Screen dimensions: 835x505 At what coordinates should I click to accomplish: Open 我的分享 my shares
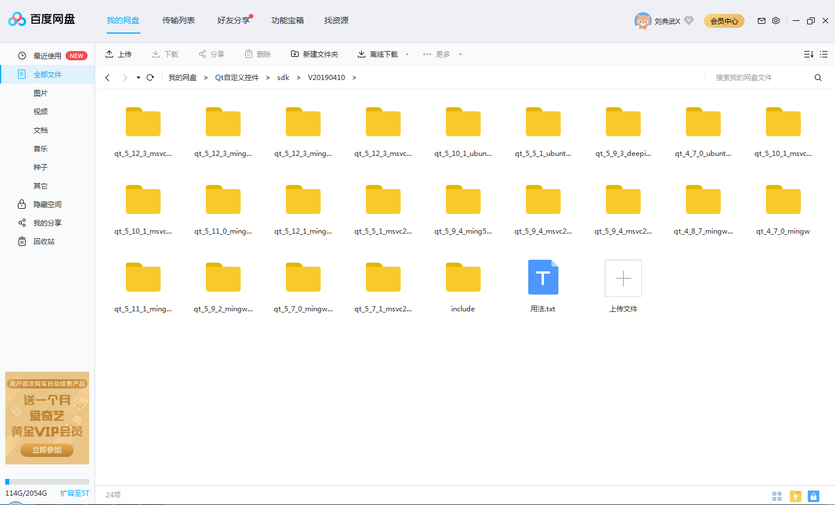47,223
